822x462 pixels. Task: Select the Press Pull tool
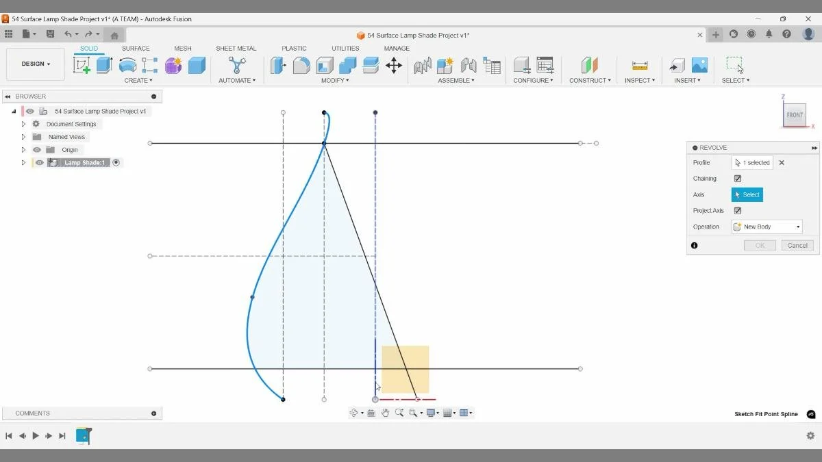point(278,65)
